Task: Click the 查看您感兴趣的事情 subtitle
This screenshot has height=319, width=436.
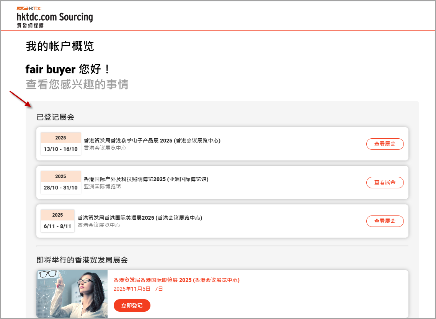Action: [x=77, y=84]
